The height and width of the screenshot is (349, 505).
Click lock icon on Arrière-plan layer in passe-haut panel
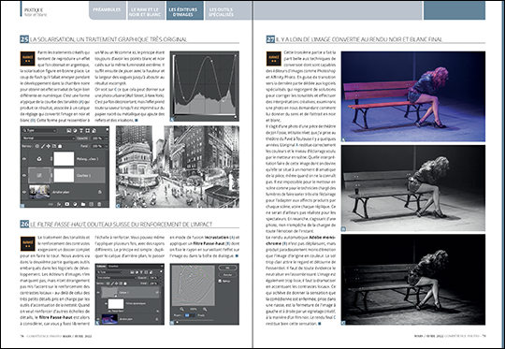[x=157, y=319]
